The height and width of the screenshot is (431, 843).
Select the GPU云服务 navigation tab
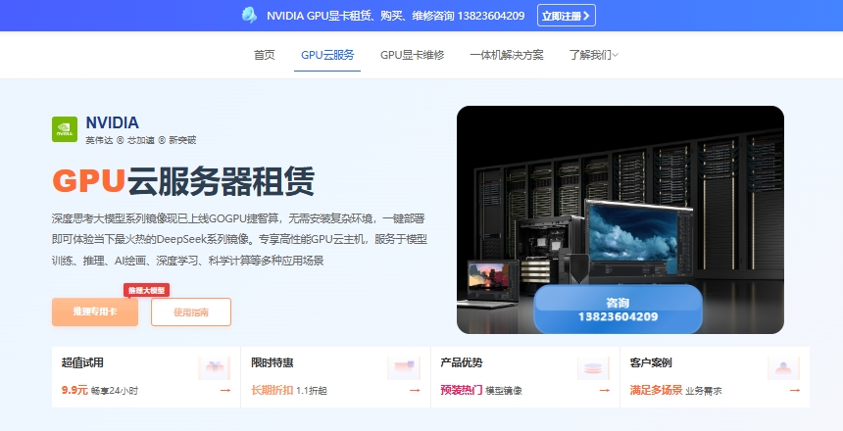click(327, 55)
